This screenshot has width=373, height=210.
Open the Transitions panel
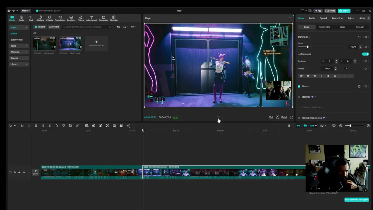pyautogui.click(x=60, y=18)
